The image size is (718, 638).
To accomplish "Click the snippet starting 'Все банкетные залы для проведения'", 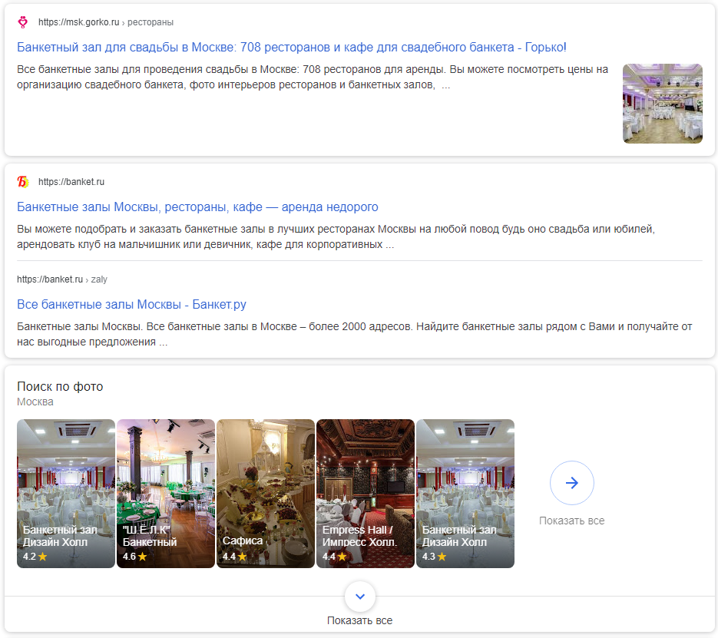I will [x=313, y=77].
